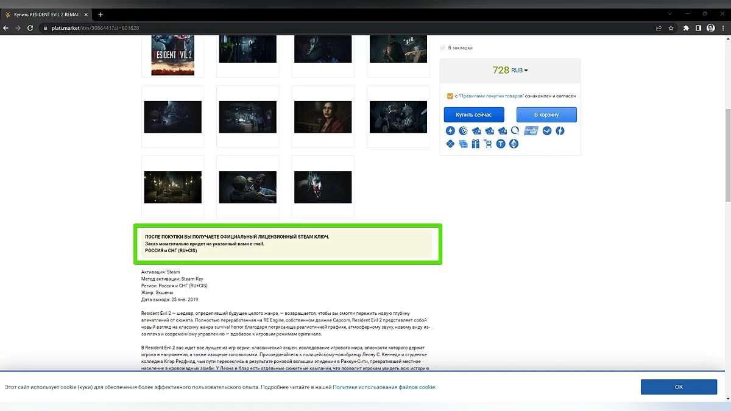Click the "В корзину" button
The width and height of the screenshot is (731, 411).
pos(546,114)
